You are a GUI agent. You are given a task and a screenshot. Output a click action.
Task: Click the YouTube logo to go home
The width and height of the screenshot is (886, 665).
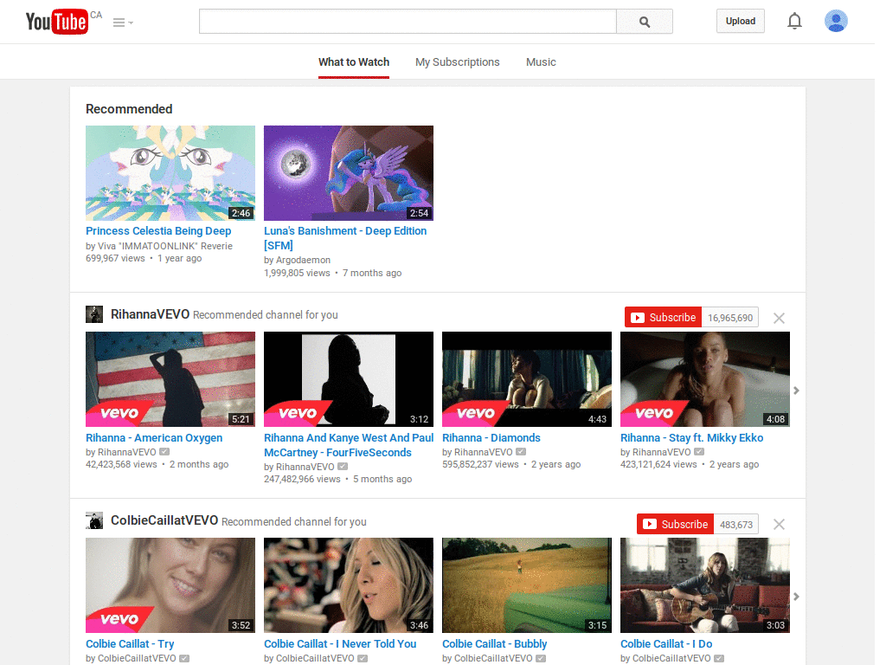54,21
